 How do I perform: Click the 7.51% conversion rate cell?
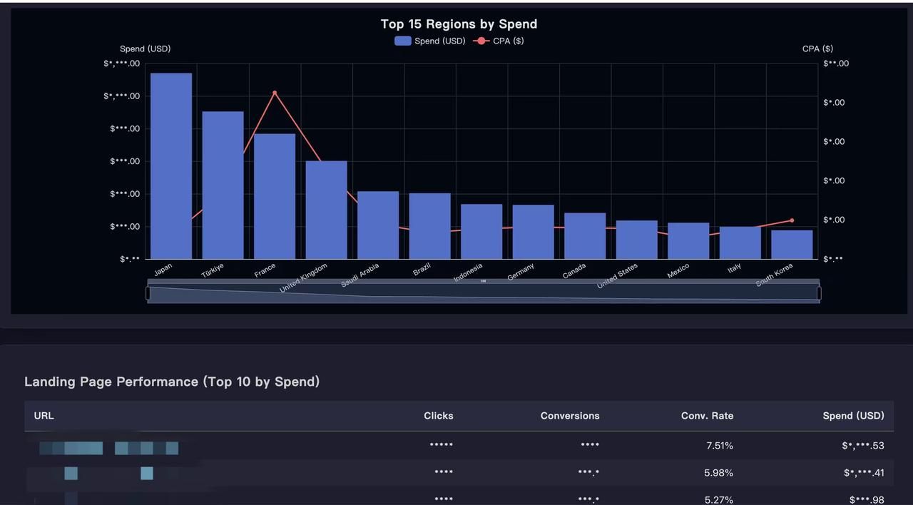click(719, 444)
